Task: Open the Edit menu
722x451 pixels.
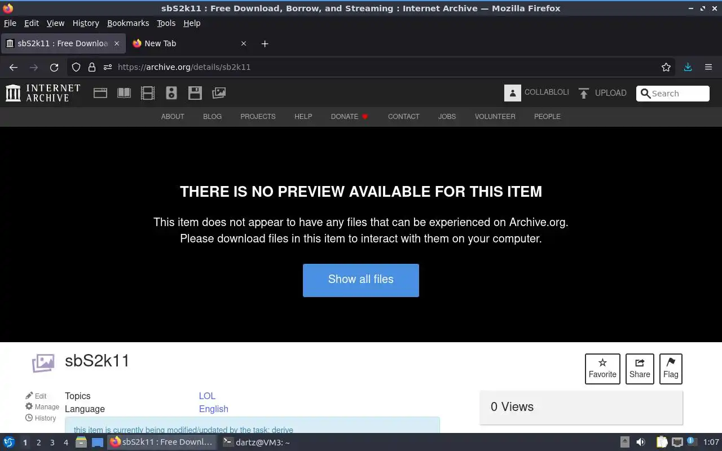Action: click(x=32, y=23)
